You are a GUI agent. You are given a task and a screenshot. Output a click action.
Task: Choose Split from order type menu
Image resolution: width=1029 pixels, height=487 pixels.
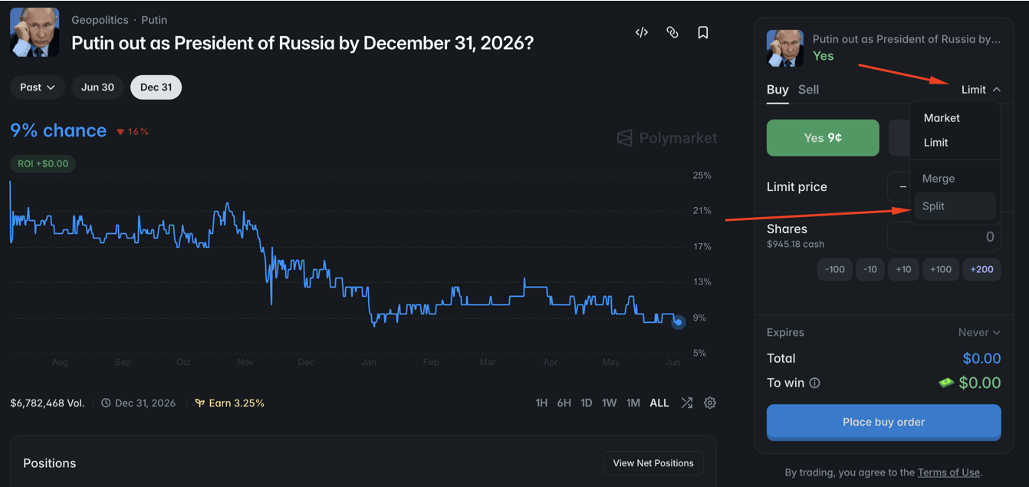click(x=955, y=206)
